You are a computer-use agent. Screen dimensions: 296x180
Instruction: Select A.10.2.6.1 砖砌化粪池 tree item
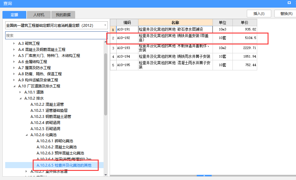pyautogui.click(x=55, y=141)
